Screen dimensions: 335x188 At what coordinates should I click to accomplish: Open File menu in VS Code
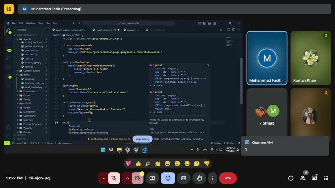pos(14,23)
